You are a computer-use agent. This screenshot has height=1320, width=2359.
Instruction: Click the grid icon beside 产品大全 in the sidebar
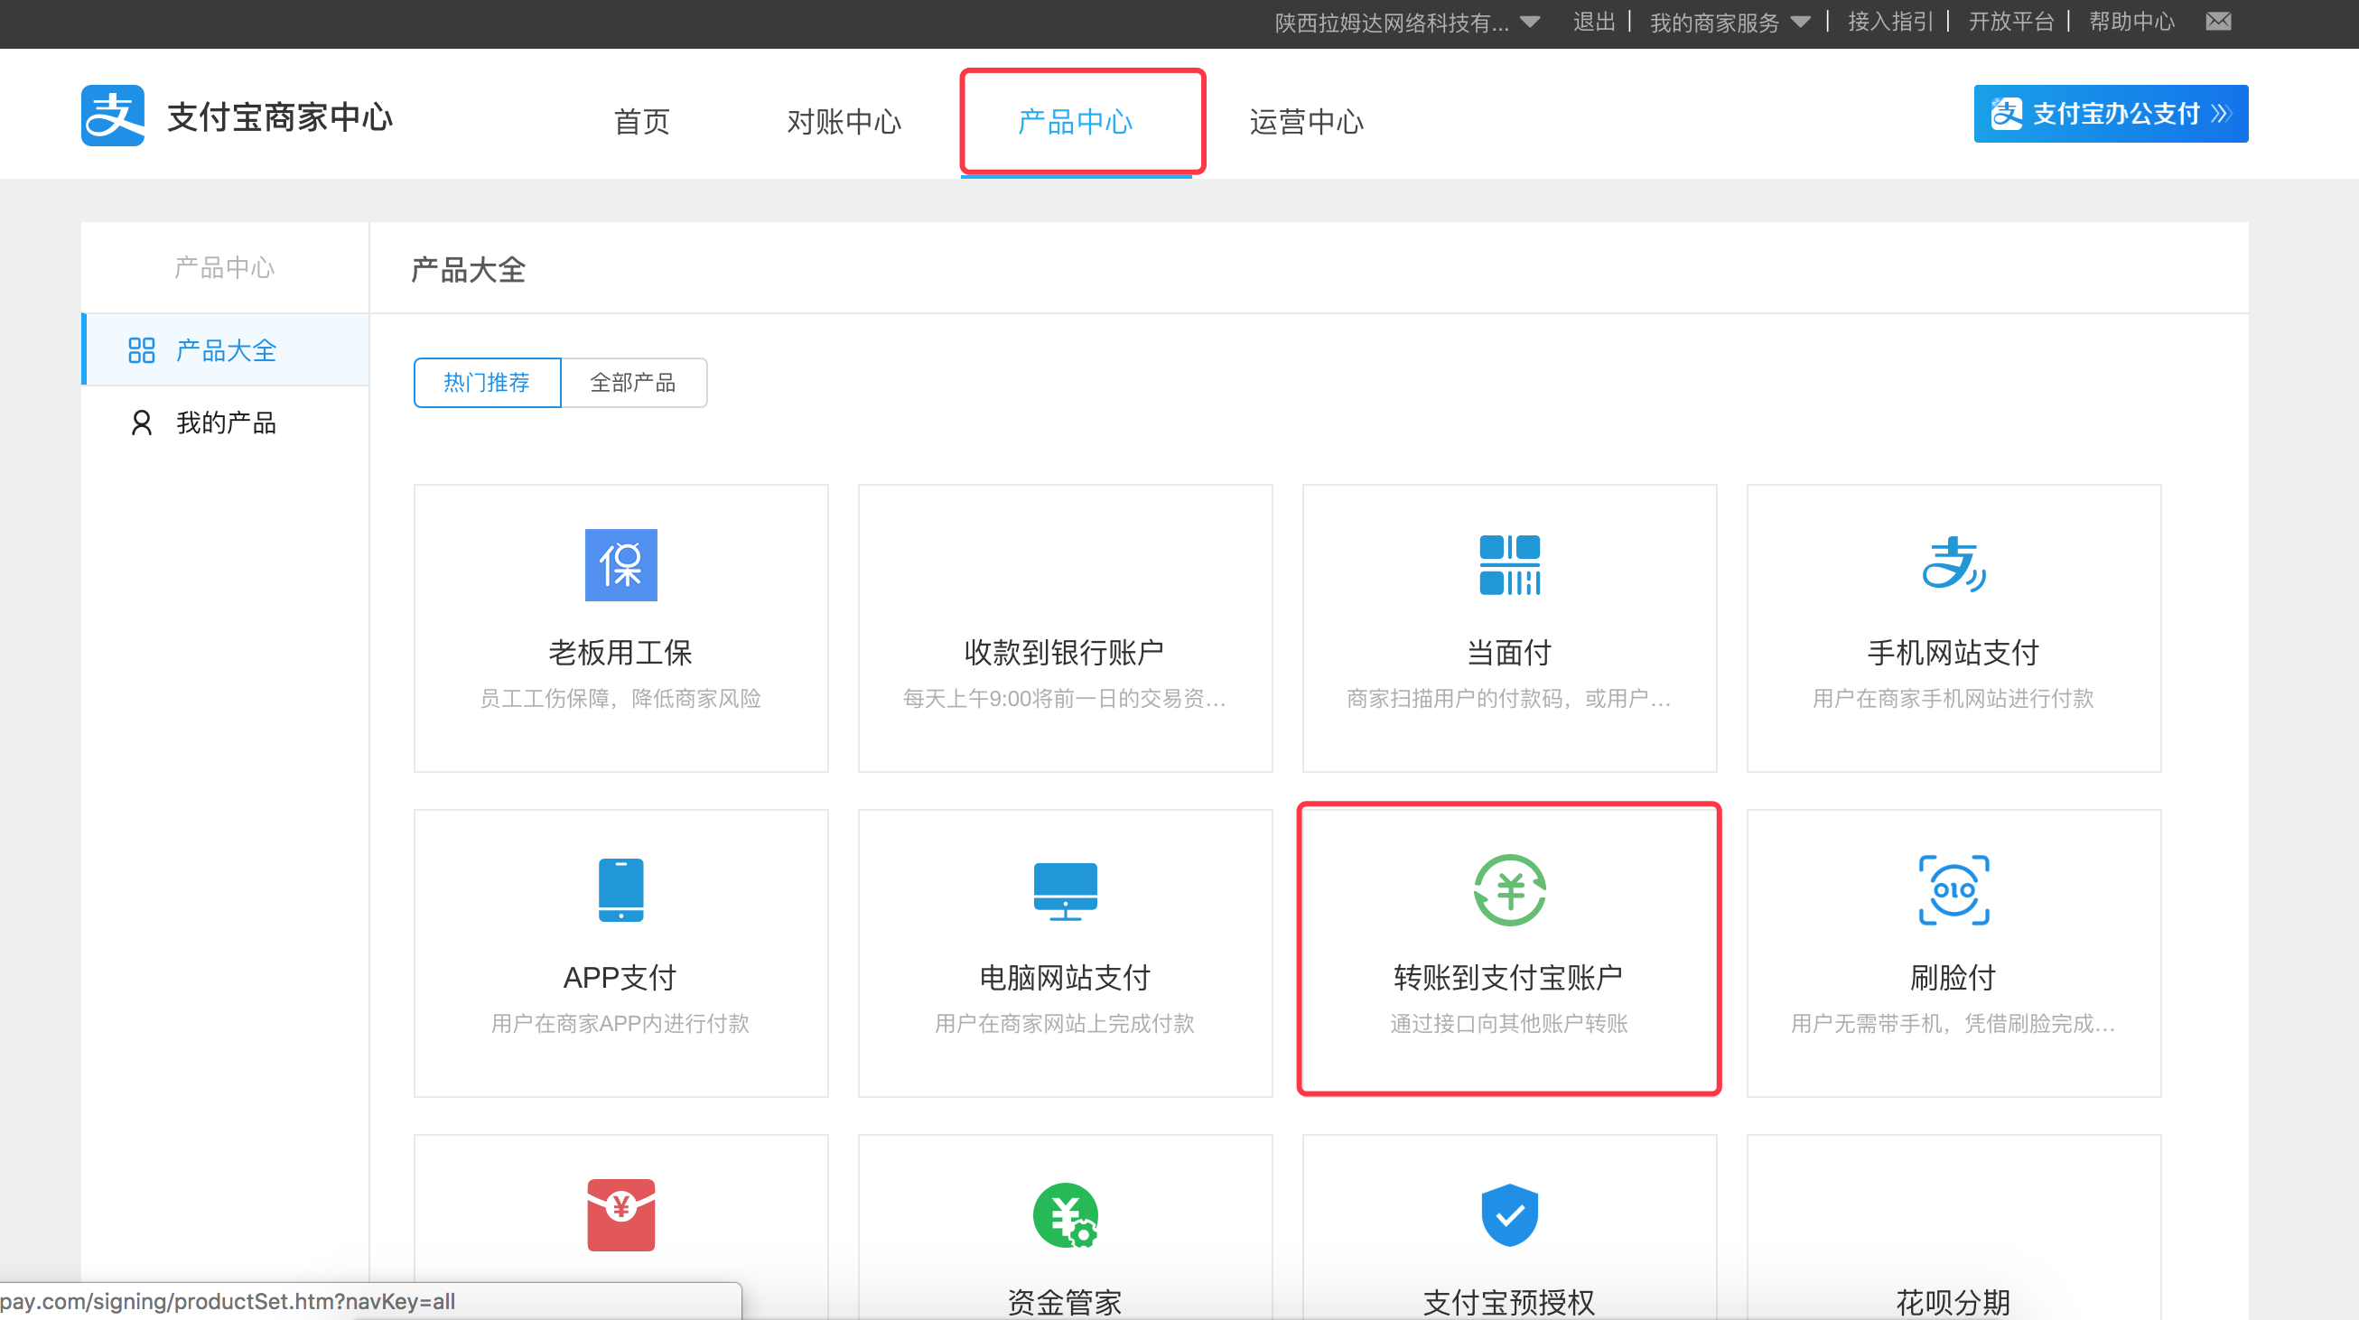pyautogui.click(x=141, y=350)
